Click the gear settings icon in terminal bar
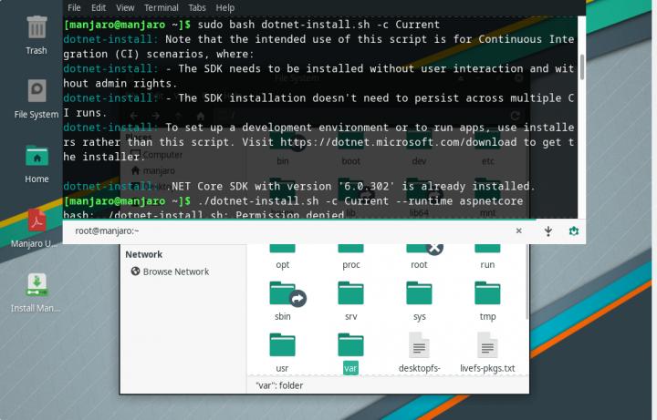657x420 pixels. (x=574, y=230)
